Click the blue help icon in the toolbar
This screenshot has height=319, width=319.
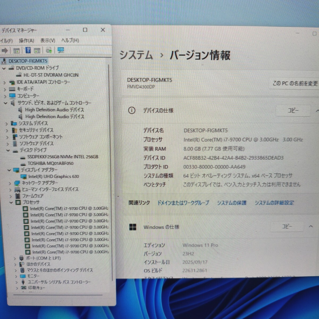pyautogui.click(x=28, y=50)
